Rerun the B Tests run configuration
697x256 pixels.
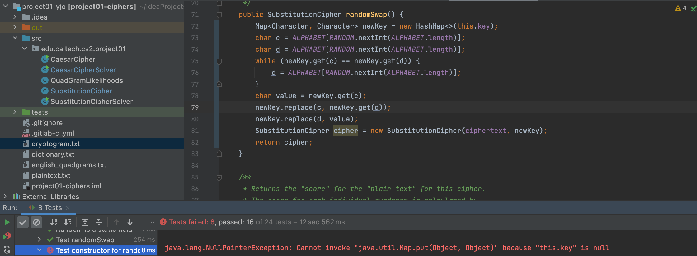[x=7, y=222]
